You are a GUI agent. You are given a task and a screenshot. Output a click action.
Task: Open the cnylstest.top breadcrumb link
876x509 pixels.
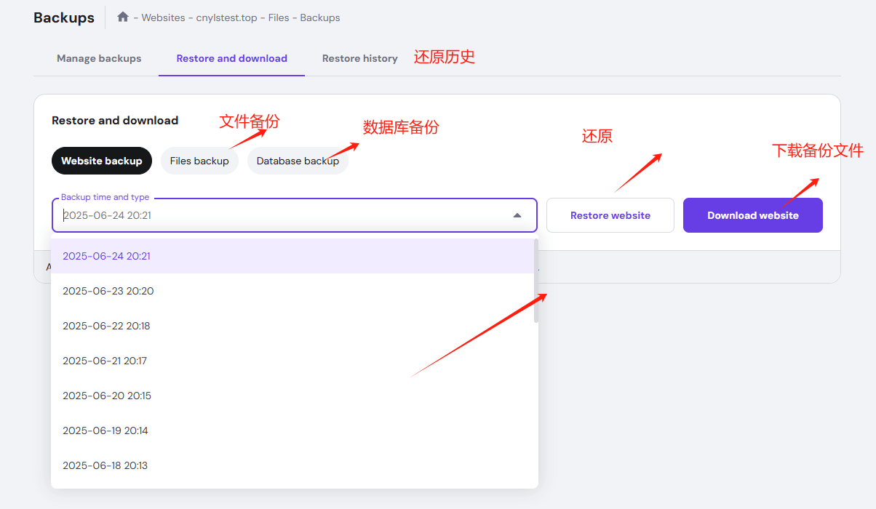[226, 17]
